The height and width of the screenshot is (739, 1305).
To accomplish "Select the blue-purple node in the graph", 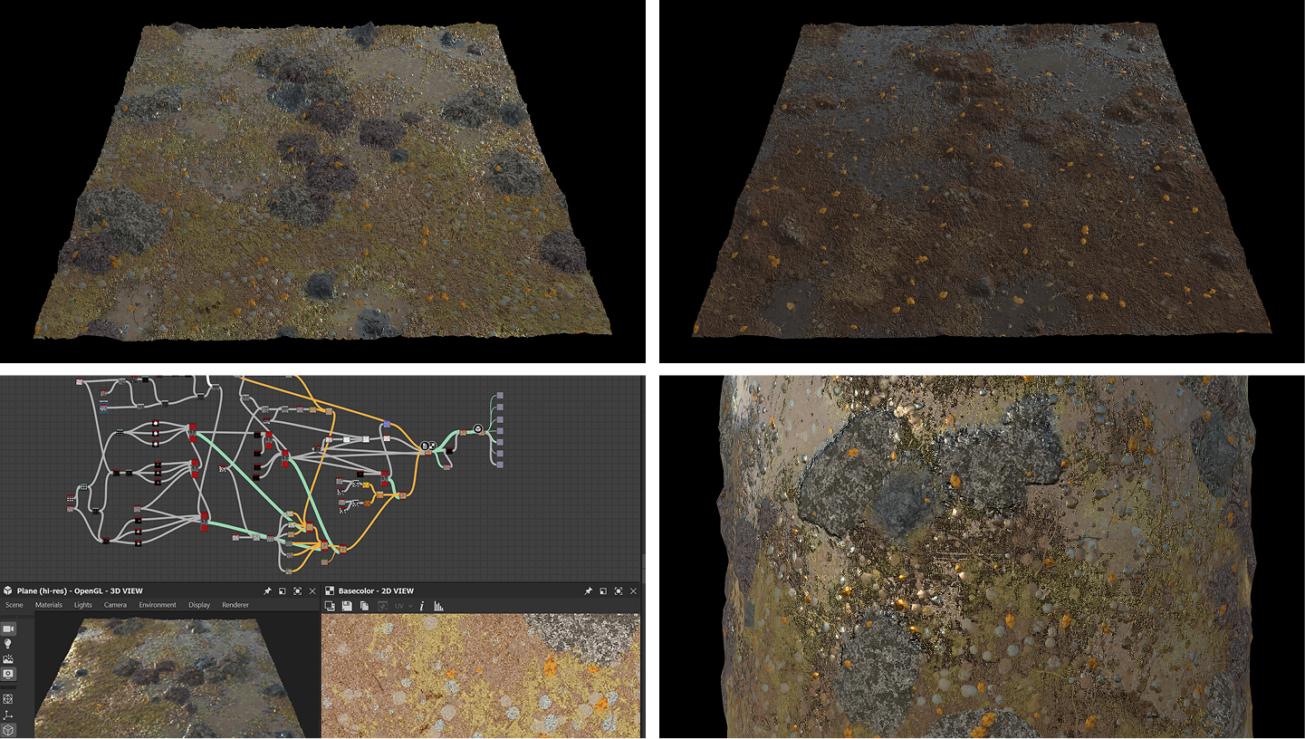I will coord(387,424).
